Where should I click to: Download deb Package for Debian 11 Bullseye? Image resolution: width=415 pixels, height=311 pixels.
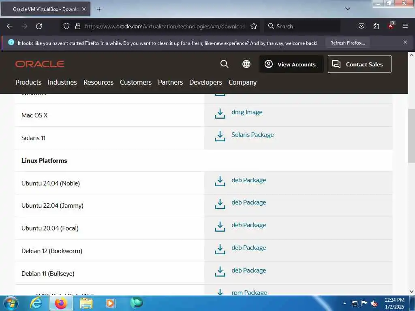pos(248,271)
